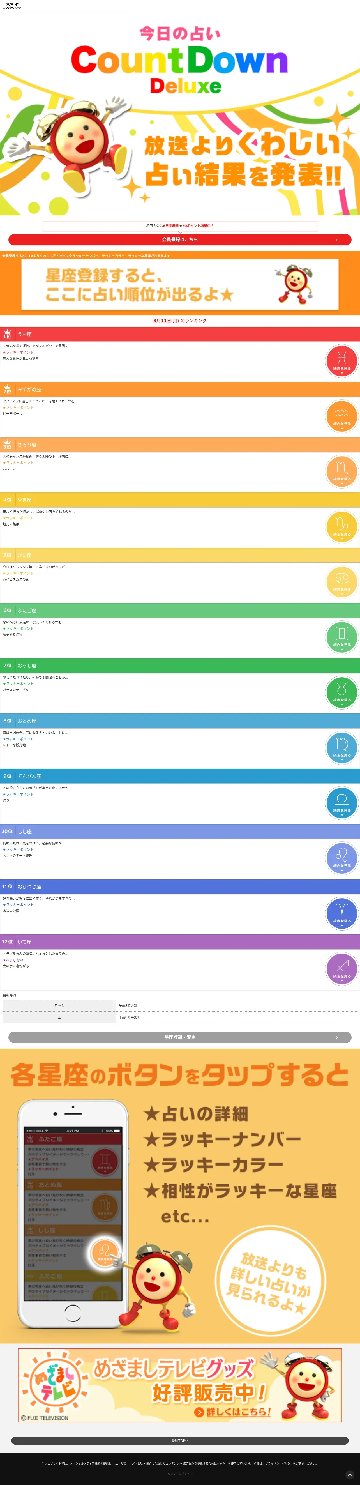This screenshot has width=360, height=1485.
Task: Click the back-to-top arrow in the footer
Action: coord(350,1475)
